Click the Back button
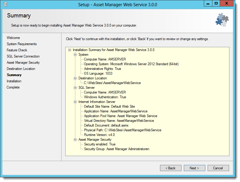This screenshot has width=240, height=182. pos(171,168)
